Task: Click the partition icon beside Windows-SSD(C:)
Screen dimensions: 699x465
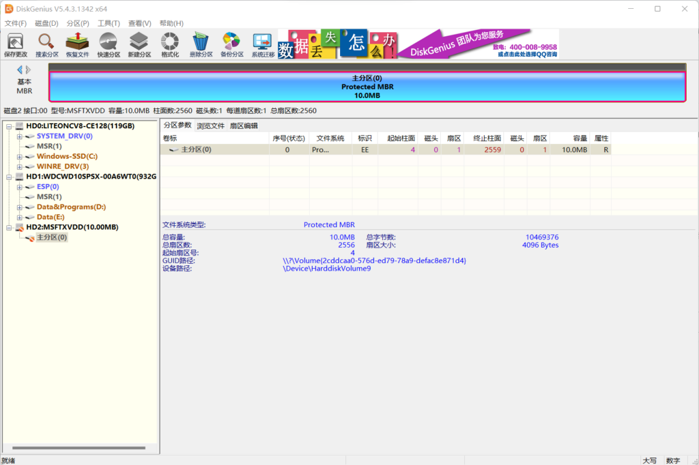Action: tap(30, 156)
